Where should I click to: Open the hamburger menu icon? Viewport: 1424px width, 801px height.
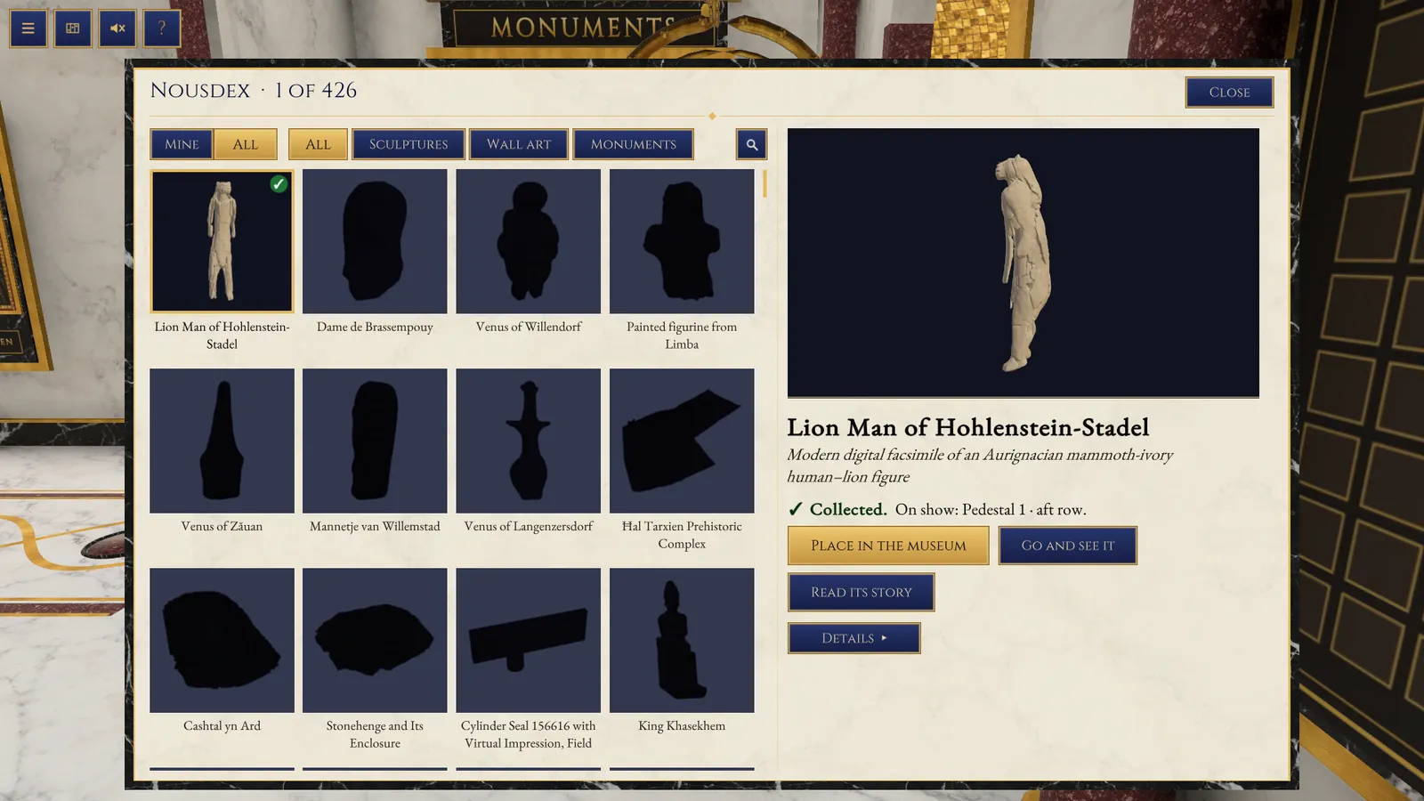coord(28,28)
